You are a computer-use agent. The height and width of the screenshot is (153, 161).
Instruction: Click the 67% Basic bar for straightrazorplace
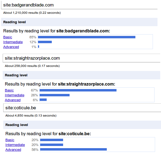tap(78, 90)
